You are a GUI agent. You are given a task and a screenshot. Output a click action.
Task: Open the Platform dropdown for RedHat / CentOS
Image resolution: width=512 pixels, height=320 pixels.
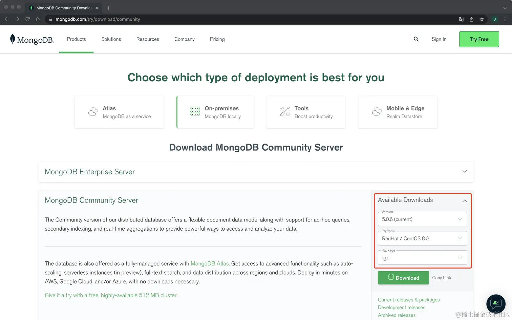click(x=422, y=238)
